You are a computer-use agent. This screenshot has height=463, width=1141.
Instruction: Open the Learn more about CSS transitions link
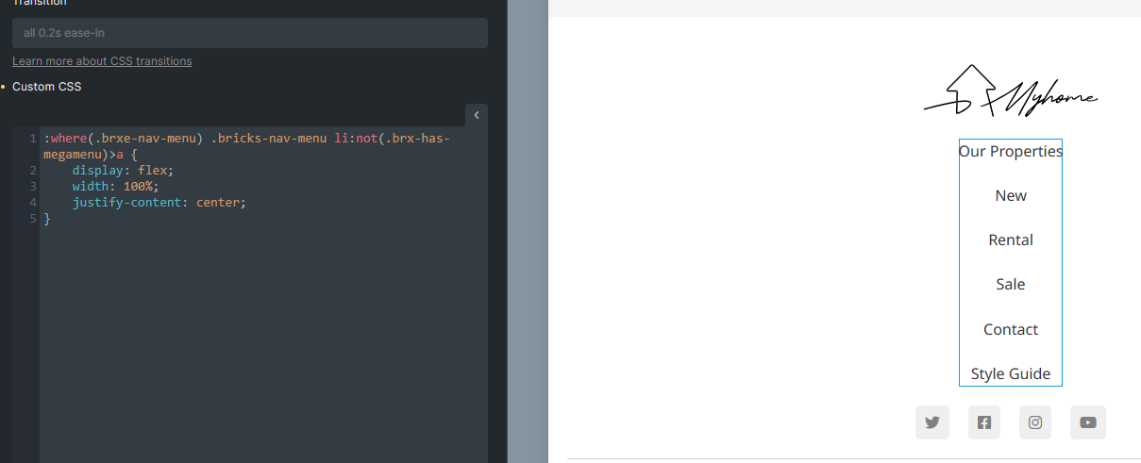[102, 61]
